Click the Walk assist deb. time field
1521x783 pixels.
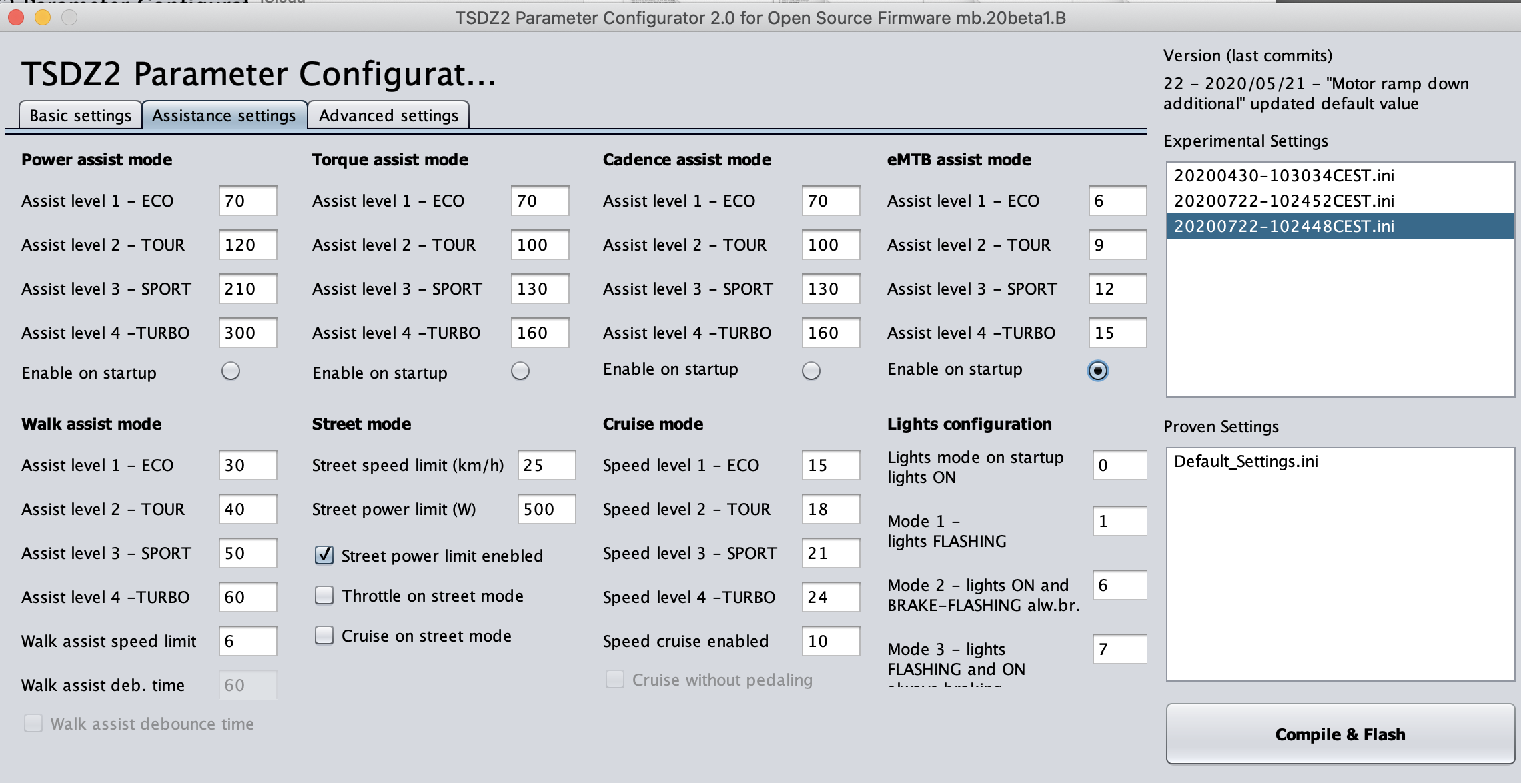pos(247,685)
